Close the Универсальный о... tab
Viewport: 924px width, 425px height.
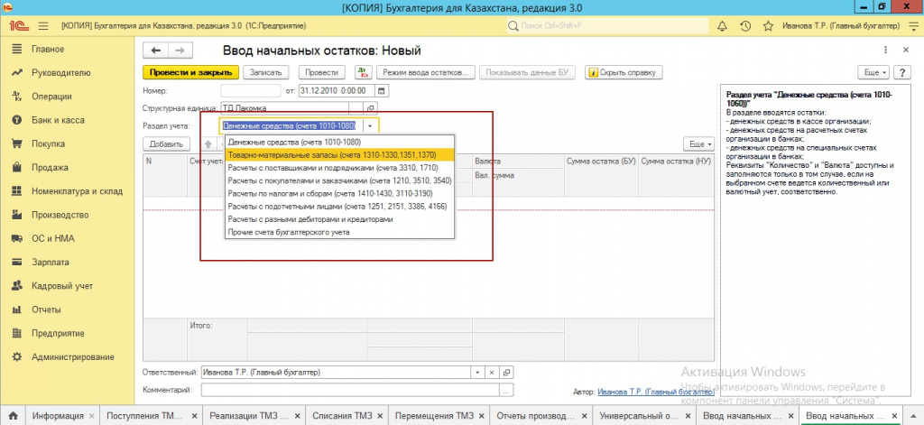[x=686, y=416]
